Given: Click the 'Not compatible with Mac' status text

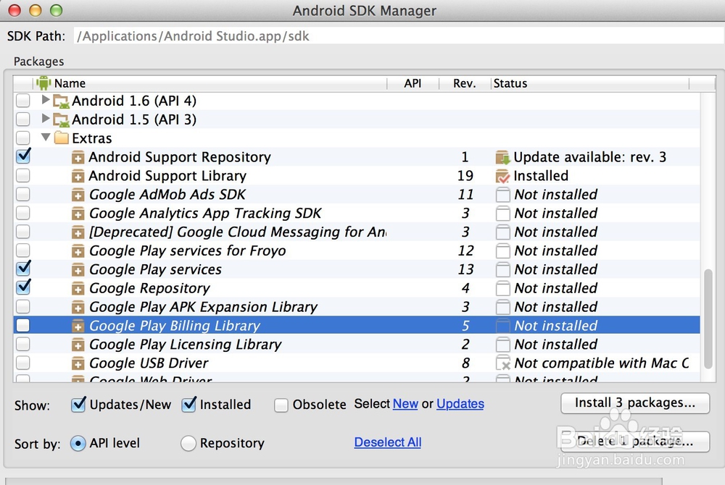Looking at the screenshot, I should 602,363.
